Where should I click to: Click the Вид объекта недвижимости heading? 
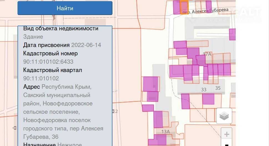tap(61, 28)
